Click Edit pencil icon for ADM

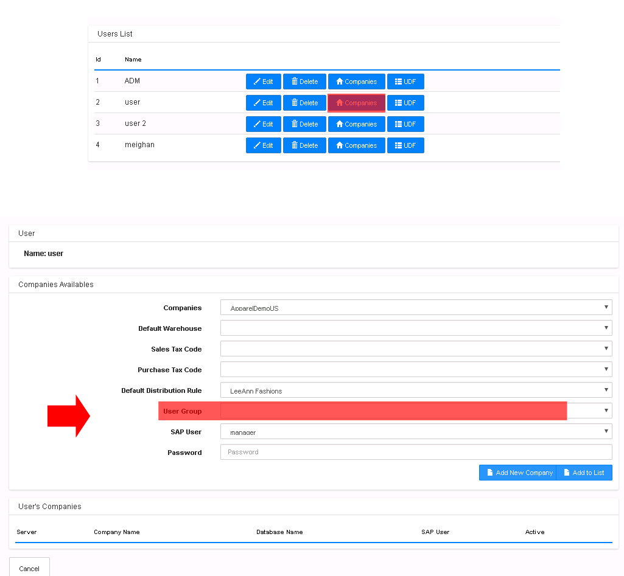point(257,82)
